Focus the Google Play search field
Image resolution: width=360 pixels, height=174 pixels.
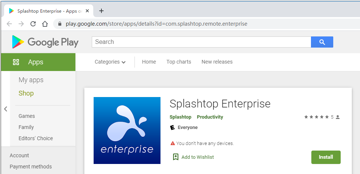coord(201,42)
